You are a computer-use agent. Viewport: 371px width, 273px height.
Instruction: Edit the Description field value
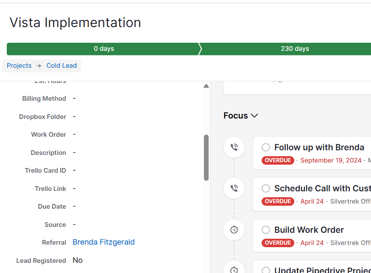tap(74, 152)
